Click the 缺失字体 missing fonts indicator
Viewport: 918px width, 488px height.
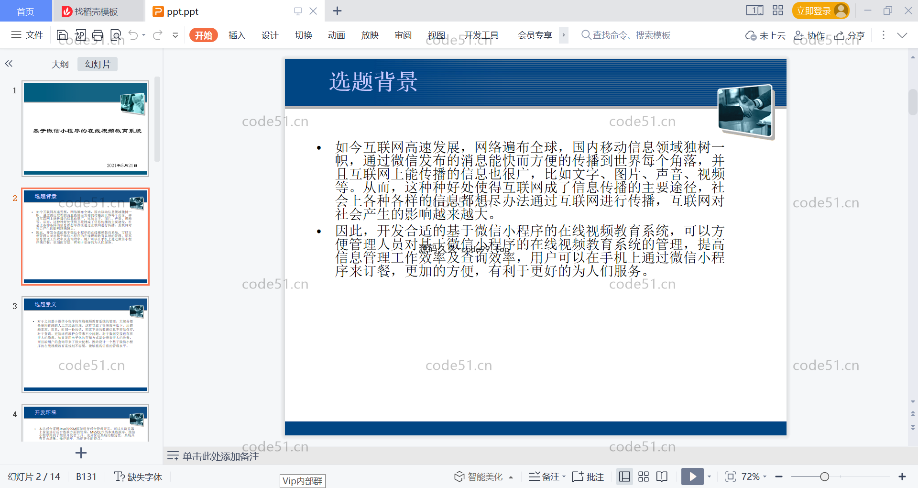[138, 477]
